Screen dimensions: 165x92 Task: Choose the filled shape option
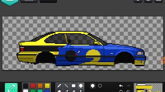tap(93, 86)
